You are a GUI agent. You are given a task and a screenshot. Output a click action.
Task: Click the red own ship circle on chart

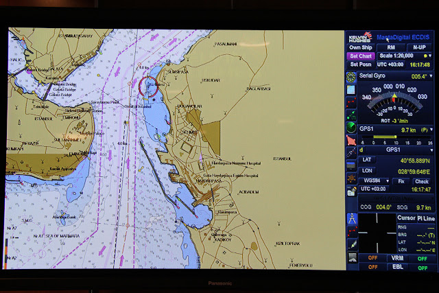tap(148, 86)
